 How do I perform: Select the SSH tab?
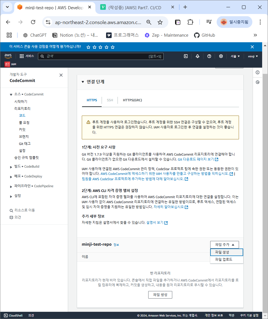110,100
